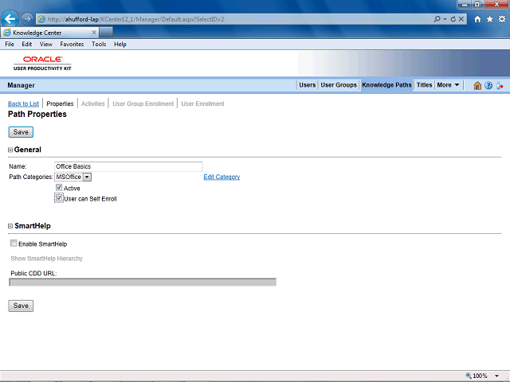Screen dimensions: 510x382
Task: Click the browser Forward arrow button
Action: pyautogui.click(x=27, y=19)
